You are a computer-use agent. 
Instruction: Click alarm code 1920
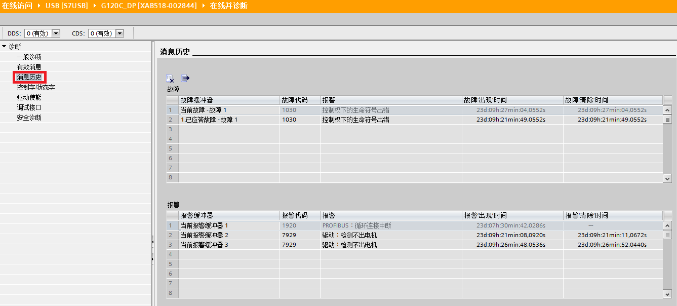pos(289,225)
